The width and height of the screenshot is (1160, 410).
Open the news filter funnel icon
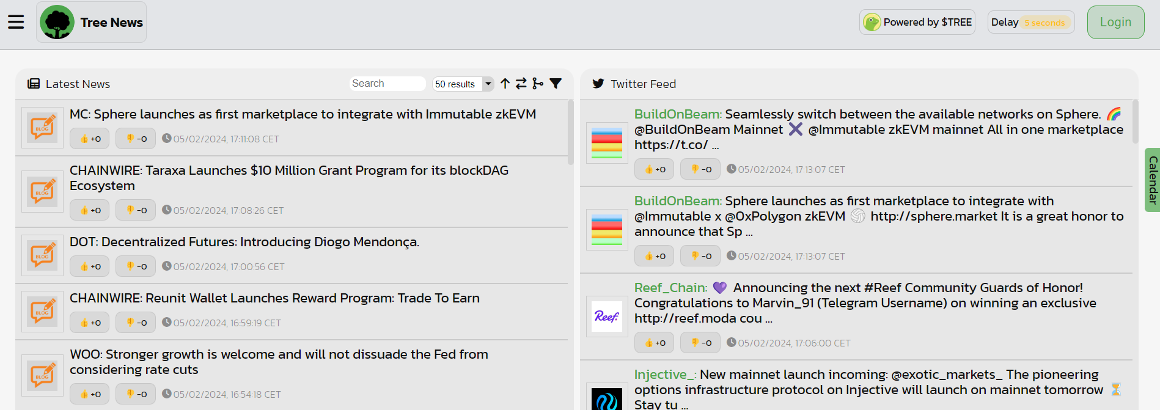point(556,84)
